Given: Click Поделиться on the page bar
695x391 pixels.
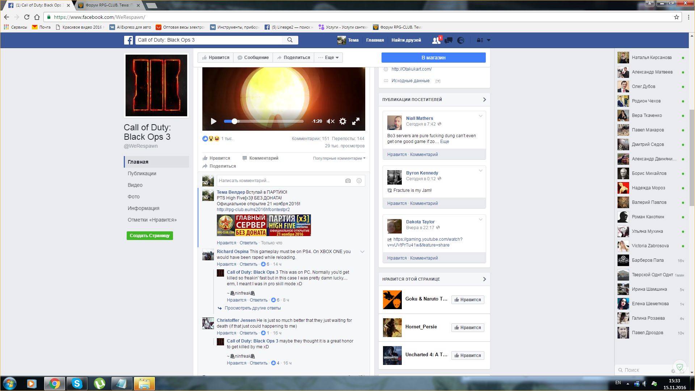Looking at the screenshot, I should 293,58.
